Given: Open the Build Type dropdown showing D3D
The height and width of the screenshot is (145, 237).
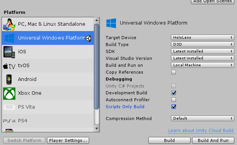Looking at the screenshot, I should (x=202, y=44).
